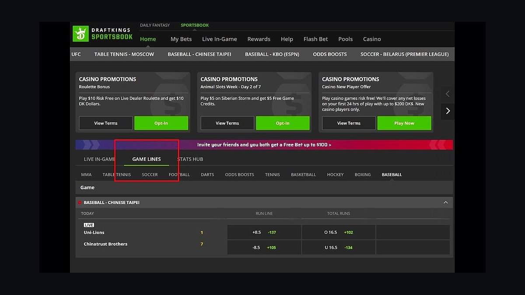
Task: Select the Table Tennis sport filter
Action: click(117, 174)
